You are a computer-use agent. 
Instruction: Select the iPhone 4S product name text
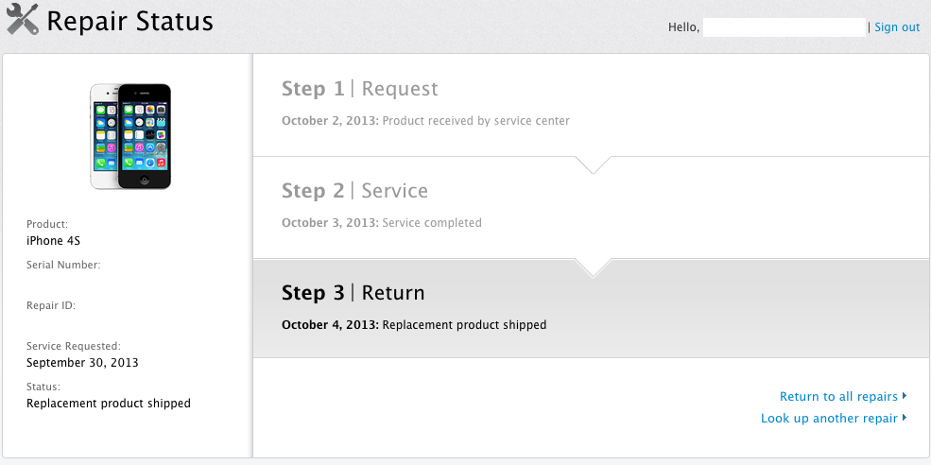pyautogui.click(x=53, y=241)
